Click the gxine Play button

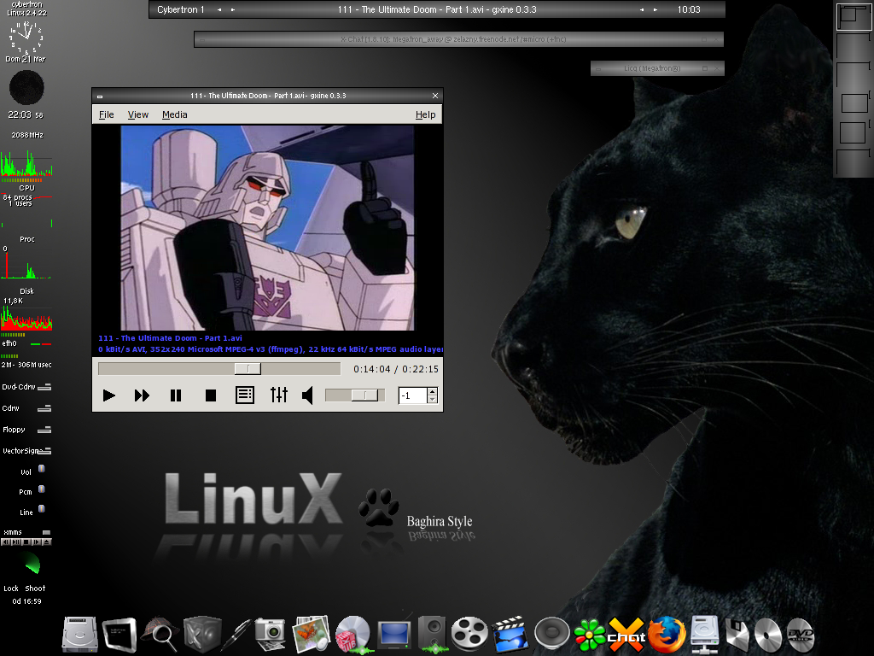pyautogui.click(x=109, y=395)
